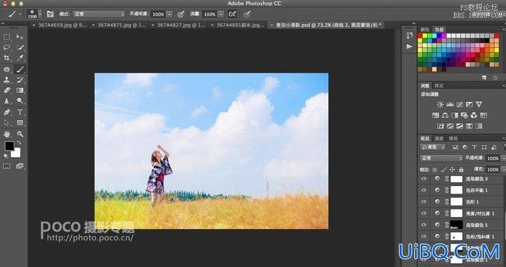
Task: Hide the 选取颜色 5 layer
Action: point(424,225)
